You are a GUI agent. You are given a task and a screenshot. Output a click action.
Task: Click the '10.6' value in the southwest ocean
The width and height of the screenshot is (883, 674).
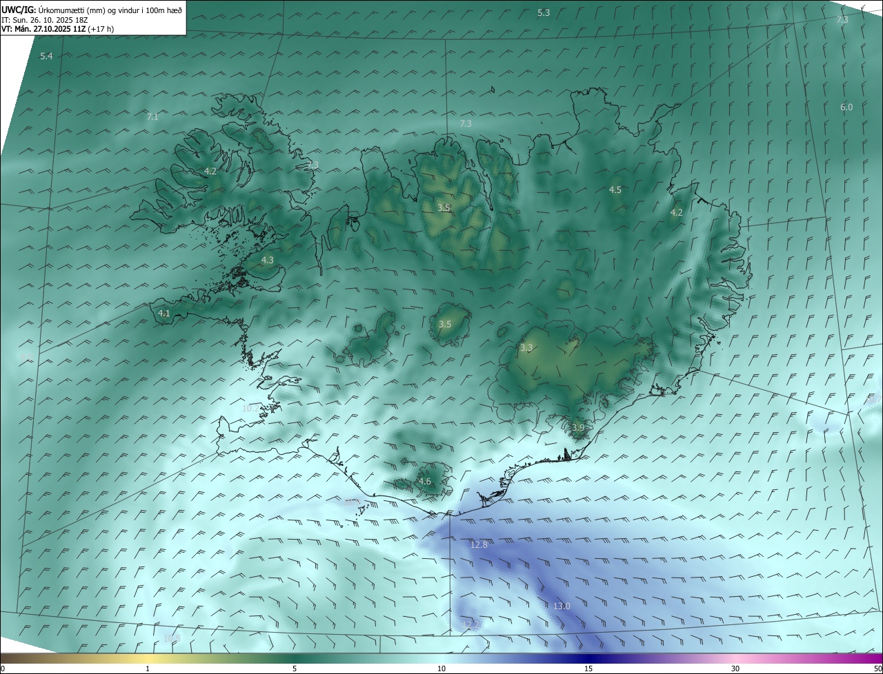(x=172, y=638)
